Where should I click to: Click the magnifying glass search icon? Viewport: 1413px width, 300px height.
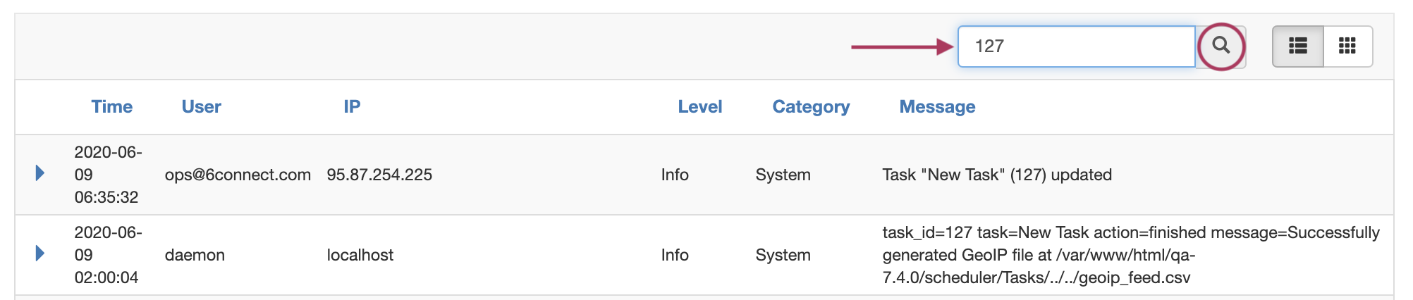[x=1221, y=46]
